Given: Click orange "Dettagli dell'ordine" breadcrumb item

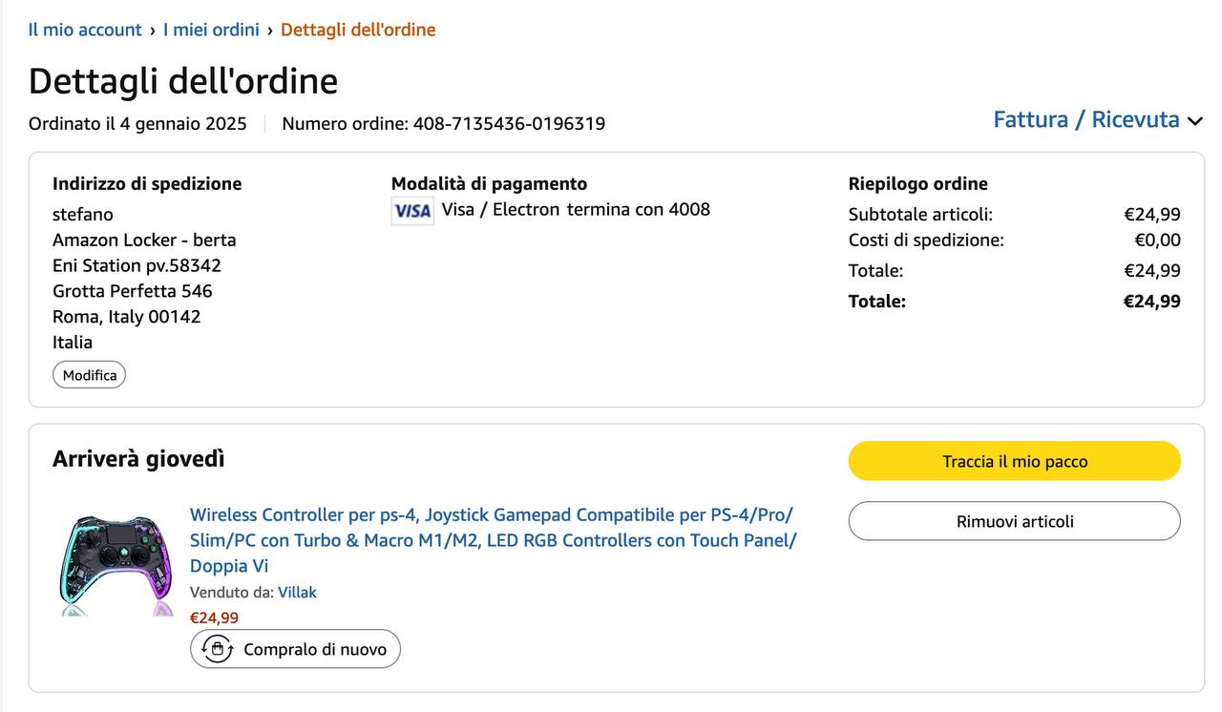Looking at the screenshot, I should [358, 30].
